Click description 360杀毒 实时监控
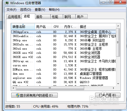This screenshot has height=111, width=127. click(x=92, y=40)
